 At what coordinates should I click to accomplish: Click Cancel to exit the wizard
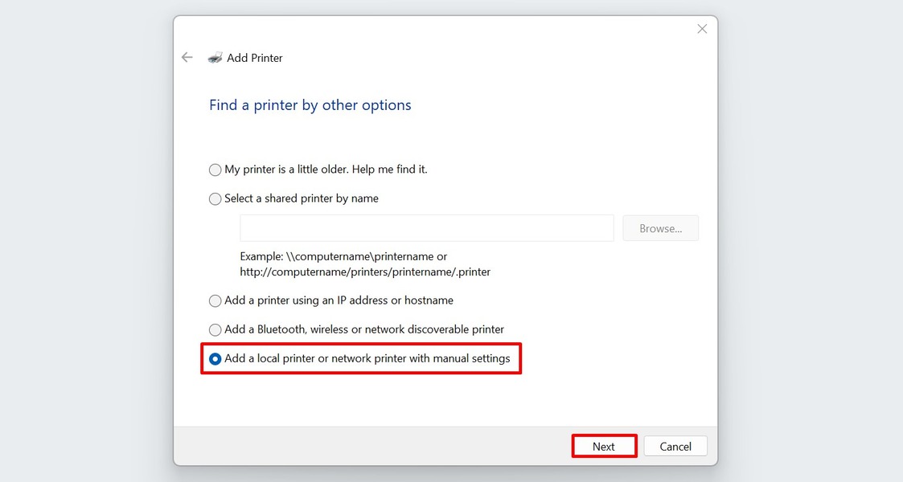pyautogui.click(x=675, y=446)
